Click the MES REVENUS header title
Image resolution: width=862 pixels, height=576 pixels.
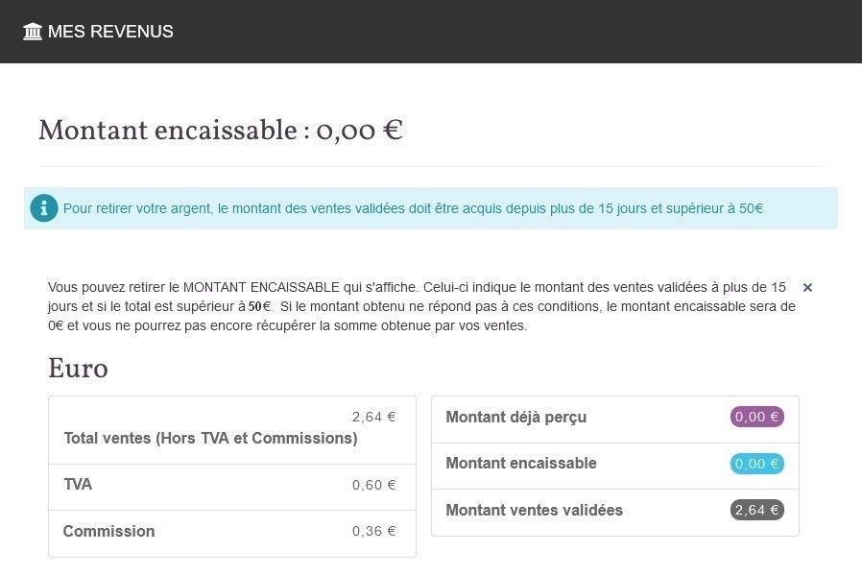coord(110,32)
